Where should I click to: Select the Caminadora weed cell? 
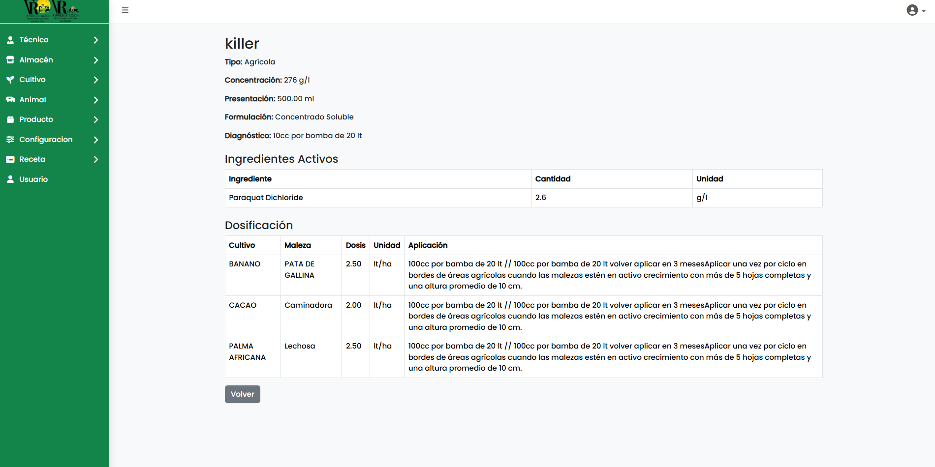pyautogui.click(x=311, y=316)
